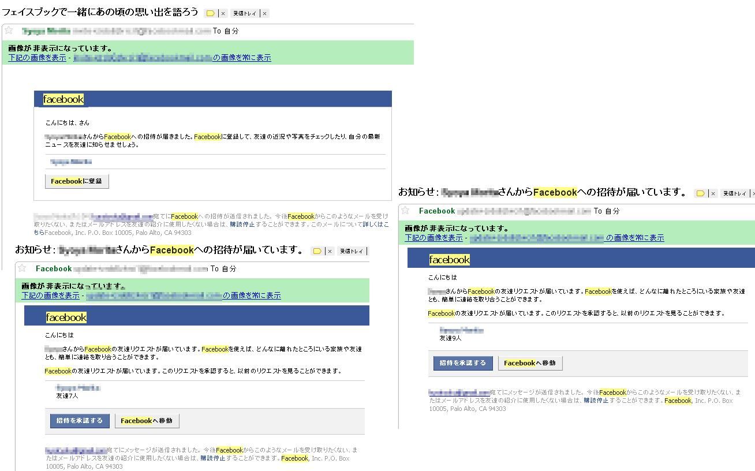Choose 画像を常に表示 in the 友達9人 email

pyautogui.click(x=635, y=238)
